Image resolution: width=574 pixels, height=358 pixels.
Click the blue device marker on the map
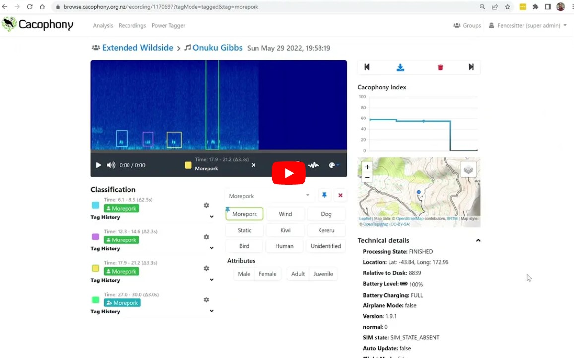[x=418, y=192]
